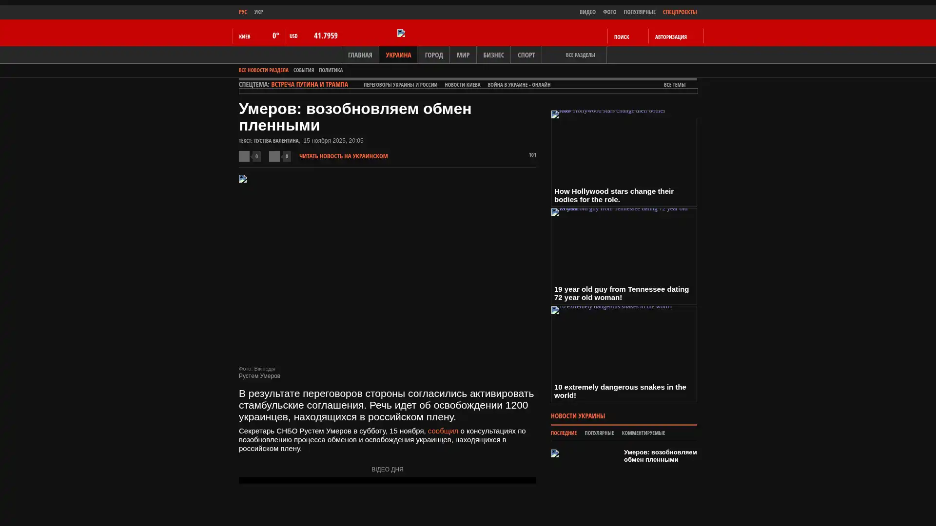Click Умеров news item thumbnail icon in sidebar
The height and width of the screenshot is (526, 936).
click(x=555, y=453)
